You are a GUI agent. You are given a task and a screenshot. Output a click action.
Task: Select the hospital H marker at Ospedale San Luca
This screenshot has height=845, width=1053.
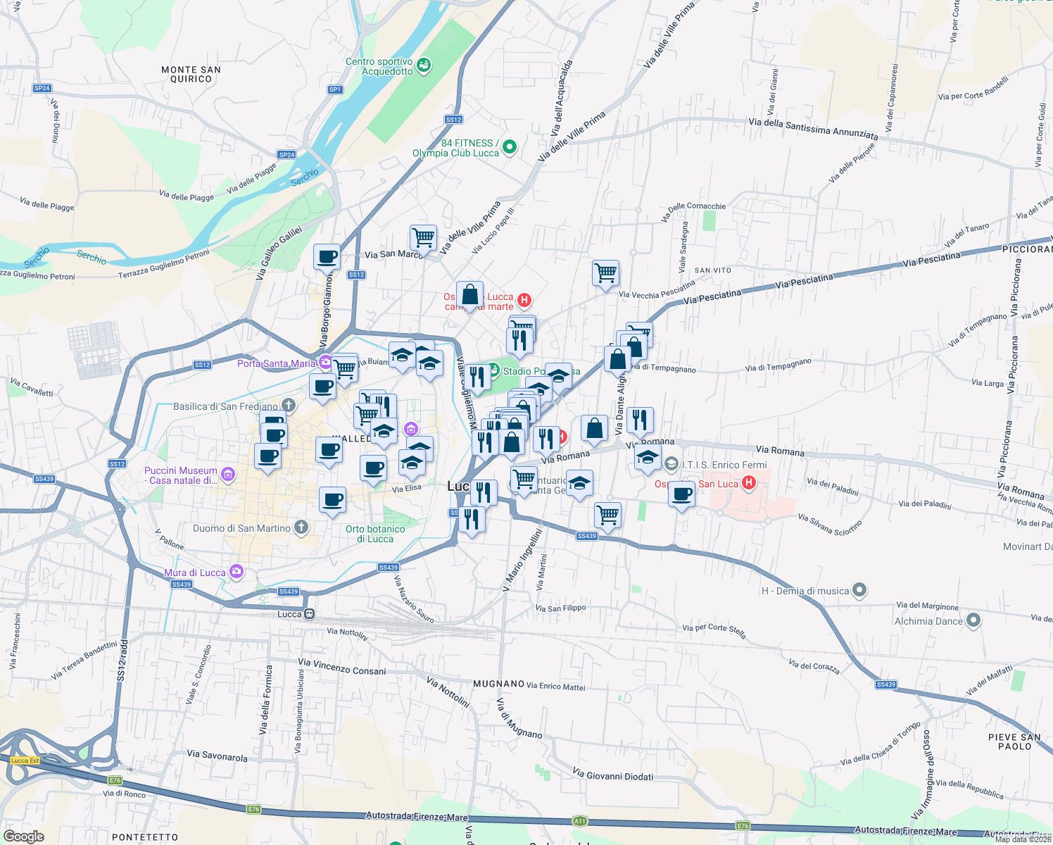coord(748,483)
